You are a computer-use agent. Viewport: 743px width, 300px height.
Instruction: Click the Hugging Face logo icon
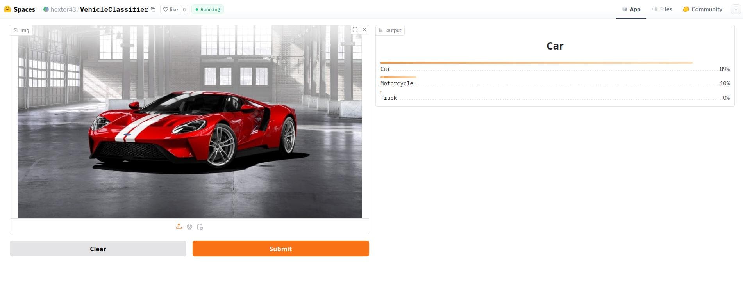[x=7, y=9]
